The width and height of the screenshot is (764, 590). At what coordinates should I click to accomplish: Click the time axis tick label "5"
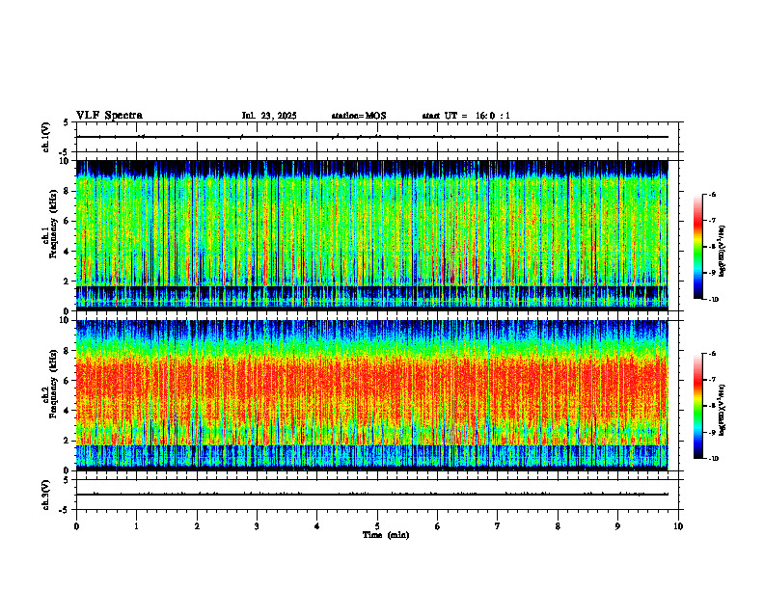click(x=377, y=526)
